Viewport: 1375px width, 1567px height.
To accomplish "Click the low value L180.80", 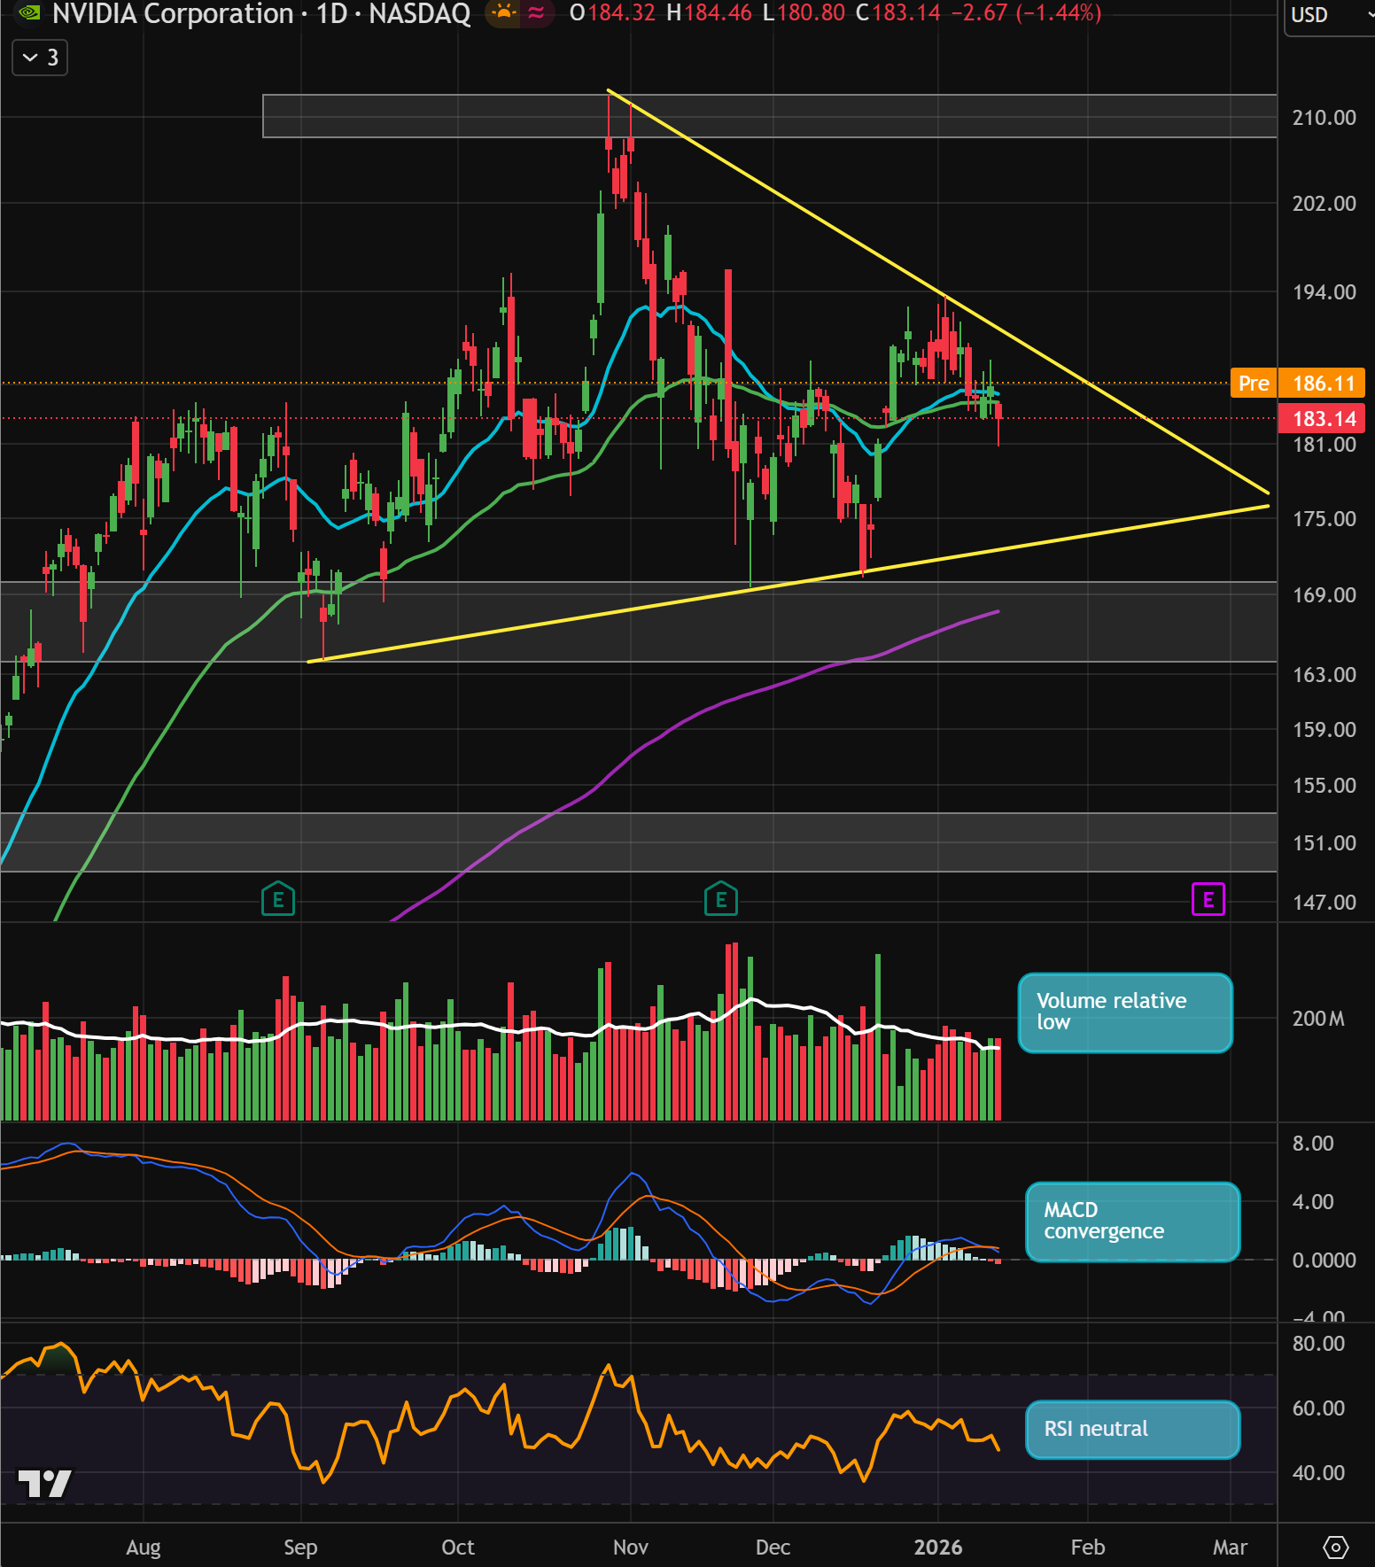I will 804,13.
